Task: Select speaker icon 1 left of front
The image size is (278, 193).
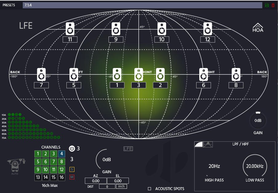Action: click(x=117, y=74)
